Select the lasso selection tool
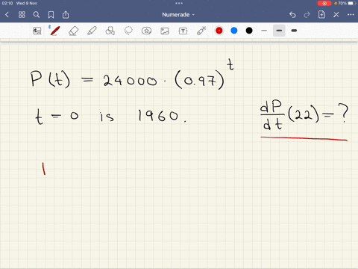 pos(128,31)
